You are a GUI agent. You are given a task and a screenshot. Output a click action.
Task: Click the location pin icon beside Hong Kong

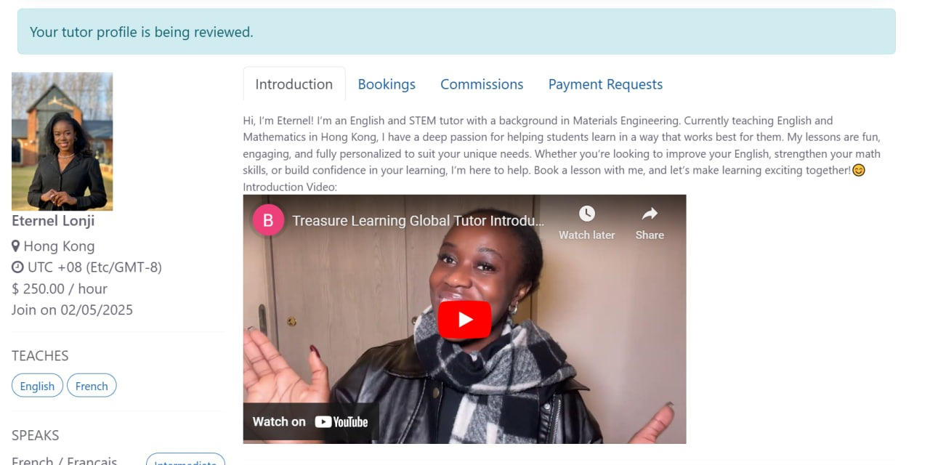pos(16,246)
